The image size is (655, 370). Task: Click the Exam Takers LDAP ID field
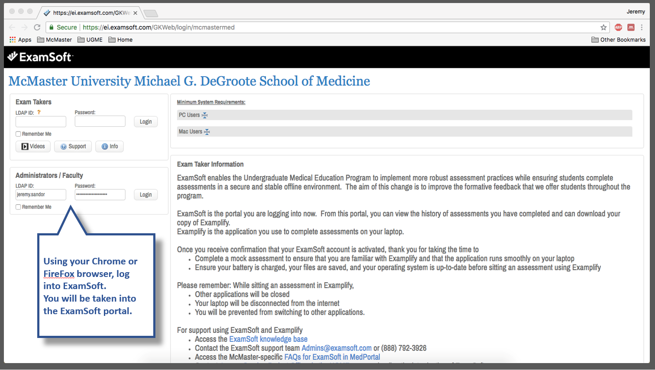pyautogui.click(x=41, y=122)
